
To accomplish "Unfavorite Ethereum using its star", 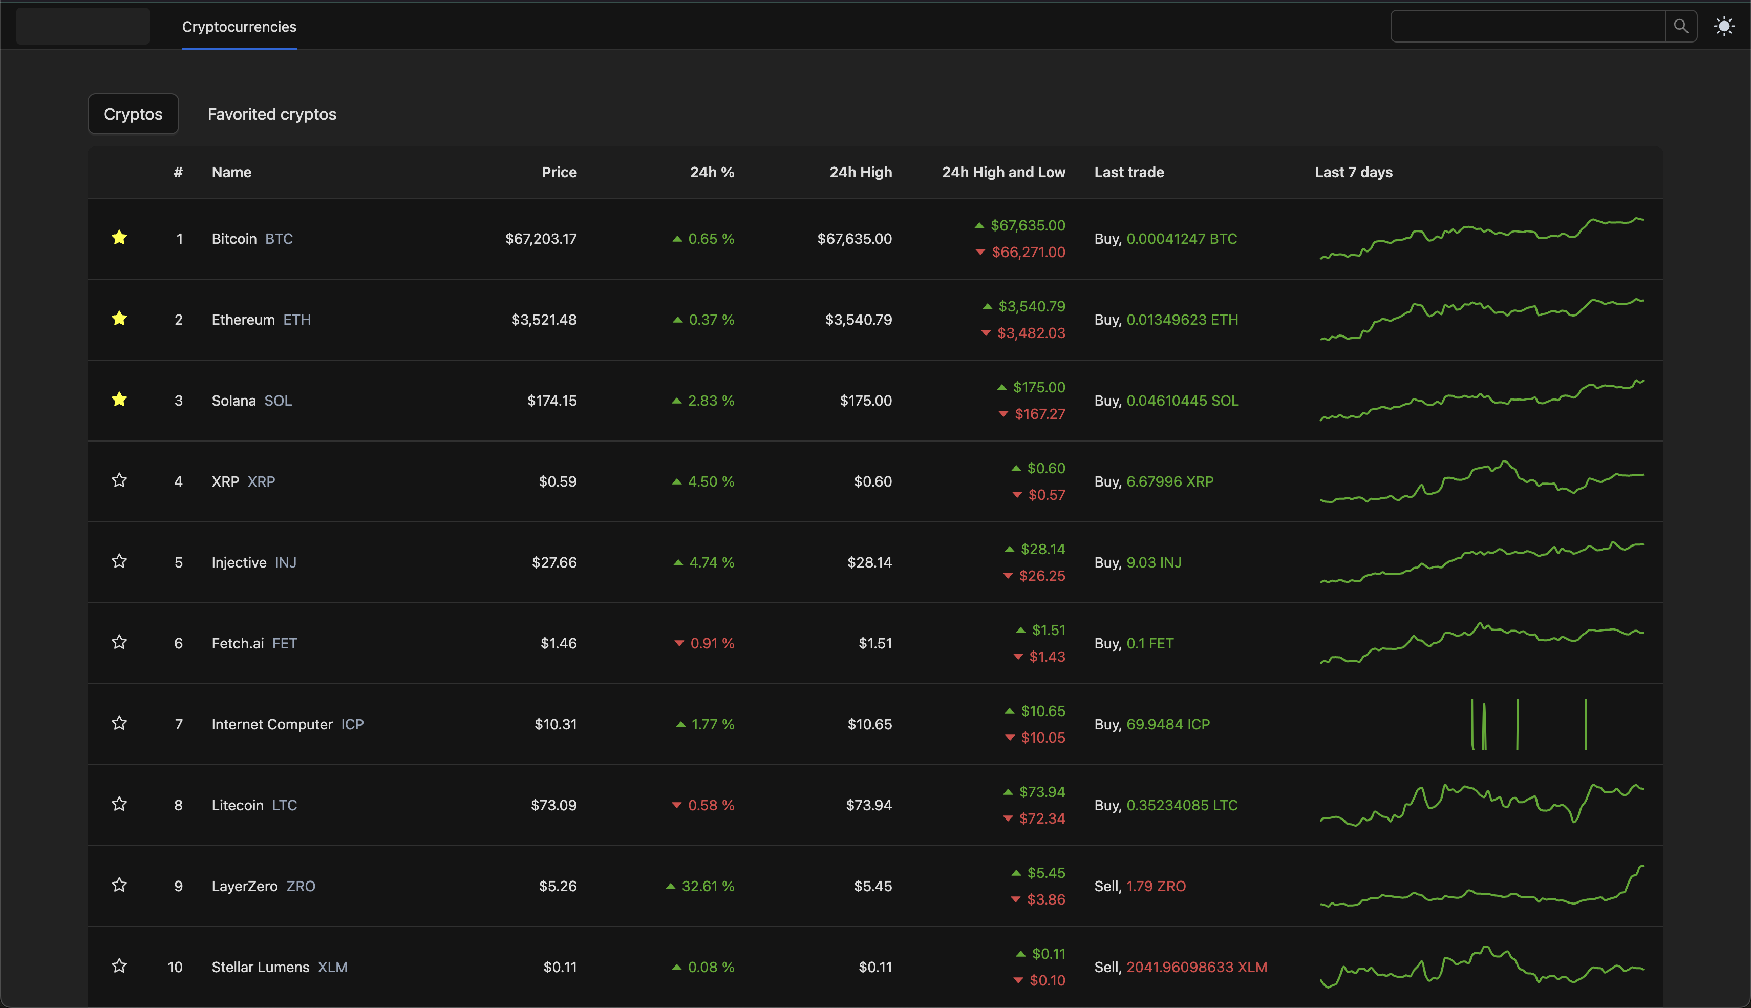I will [x=119, y=319].
